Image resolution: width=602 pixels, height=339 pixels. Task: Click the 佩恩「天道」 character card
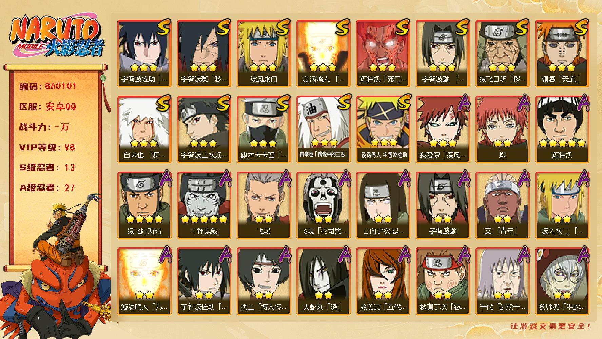[562, 54]
